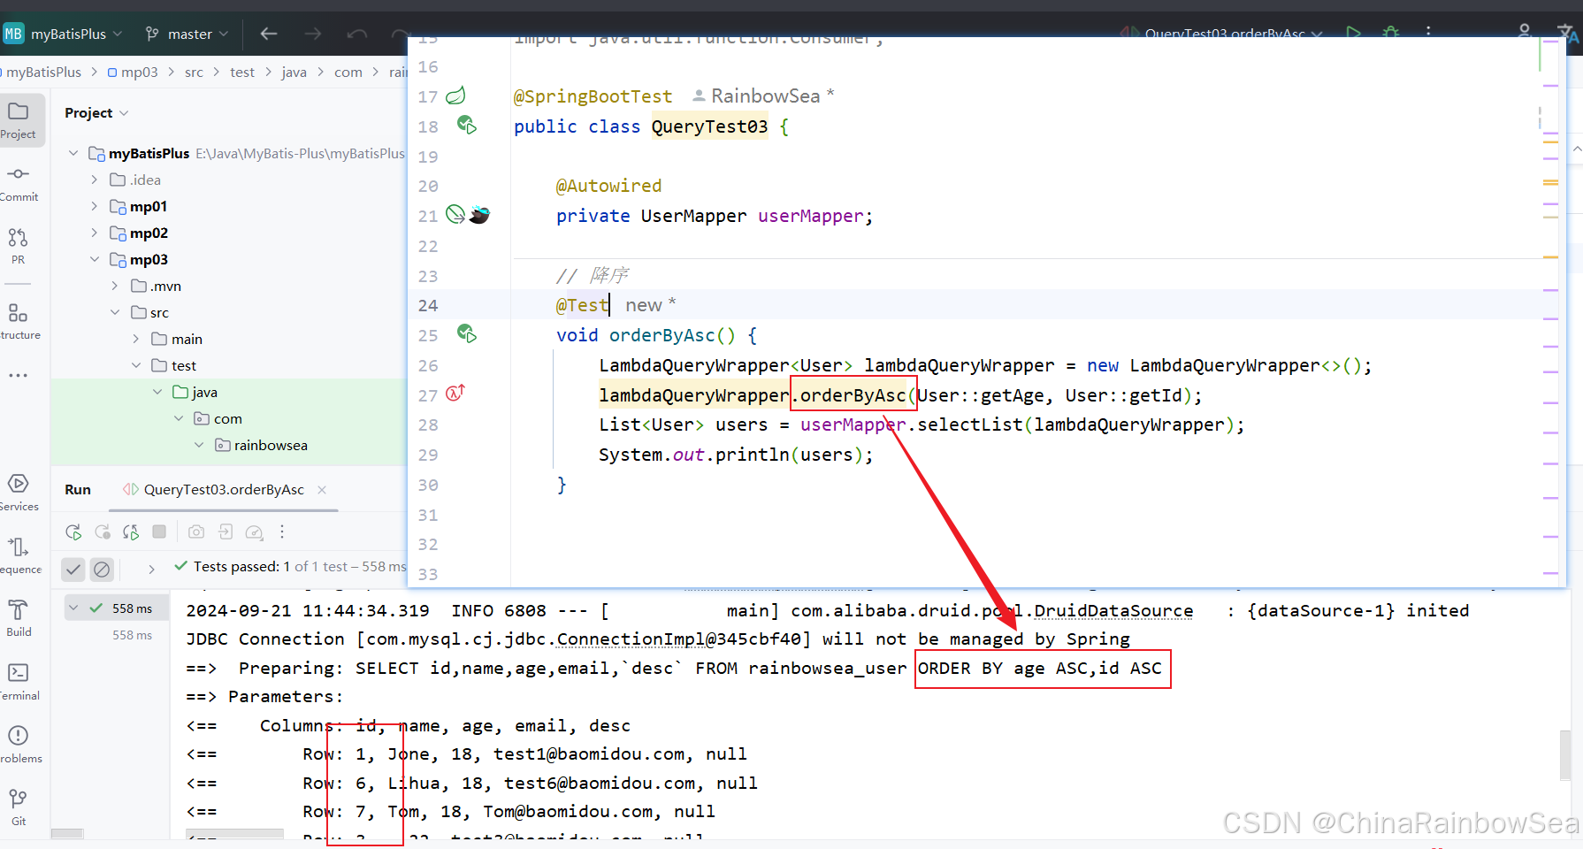Click the orderByAsc method name on line 25
Viewport: 1583px width, 849px height.
(661, 335)
